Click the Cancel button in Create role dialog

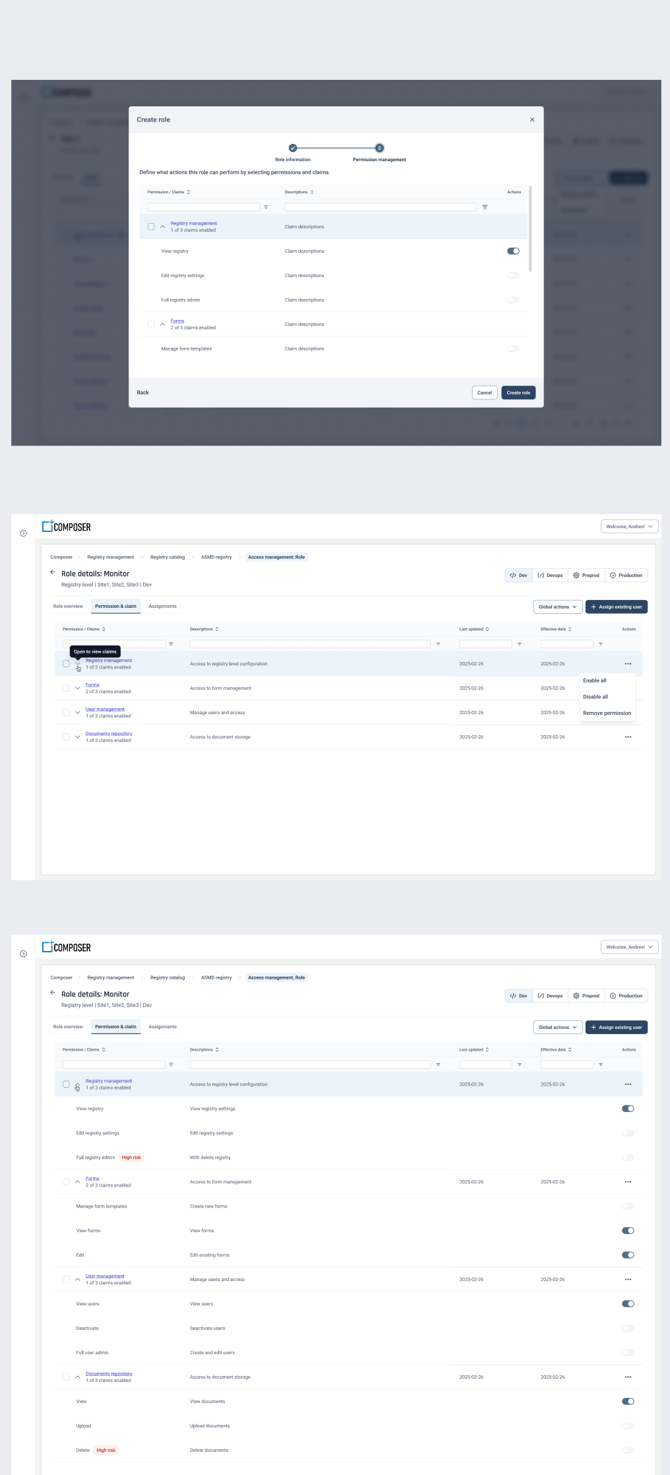[485, 393]
